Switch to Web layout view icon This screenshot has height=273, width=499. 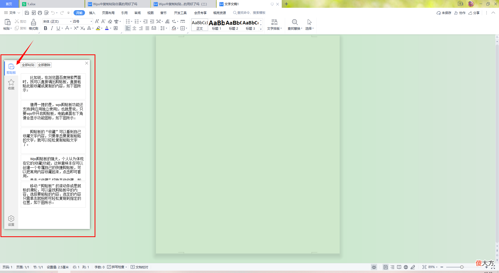pyautogui.click(x=406, y=267)
